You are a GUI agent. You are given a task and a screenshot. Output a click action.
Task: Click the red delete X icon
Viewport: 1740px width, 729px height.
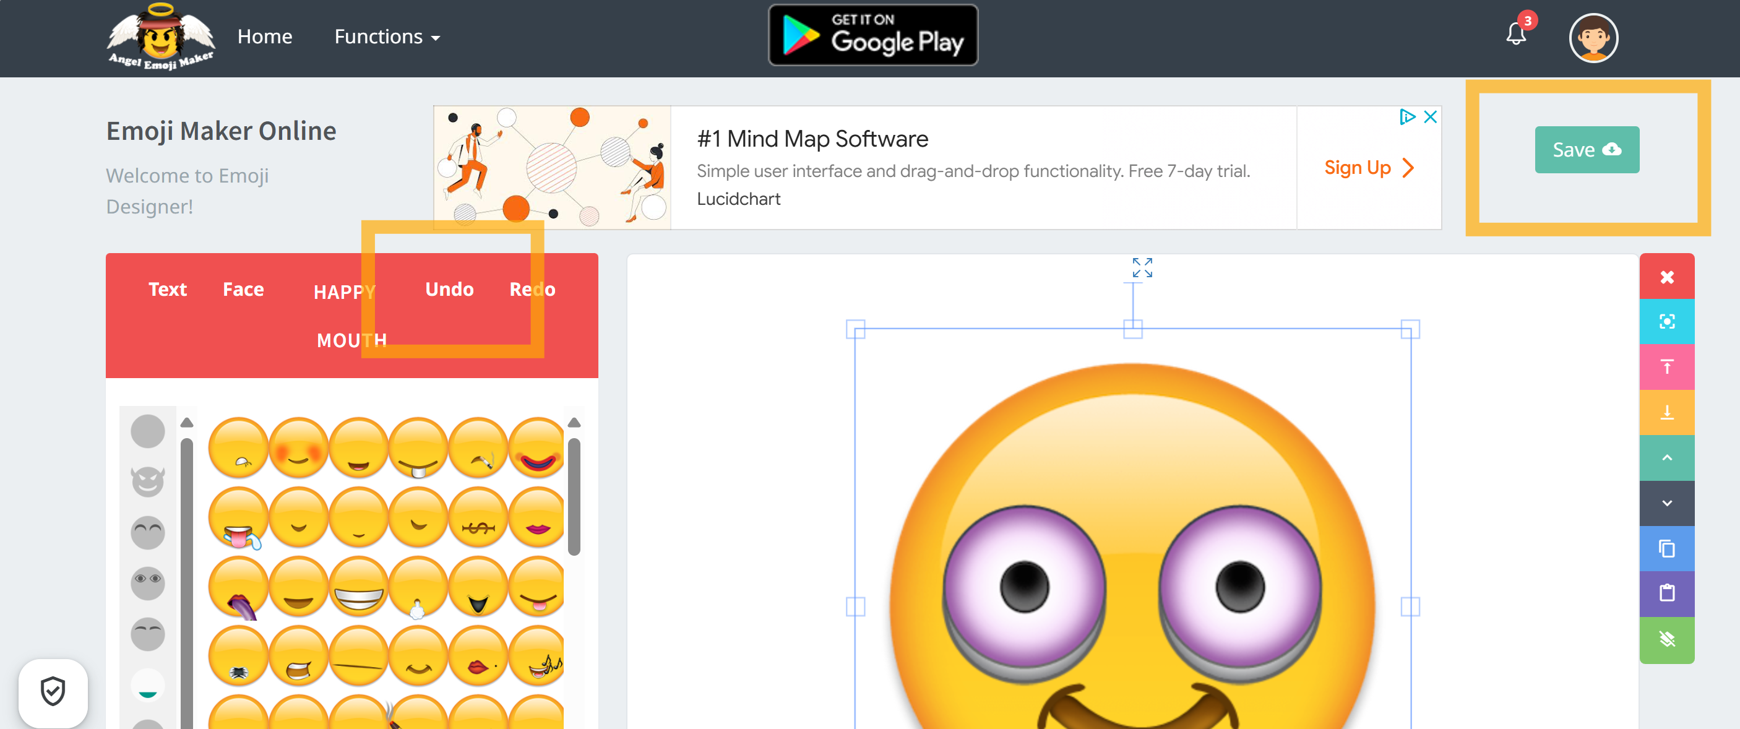point(1666,277)
